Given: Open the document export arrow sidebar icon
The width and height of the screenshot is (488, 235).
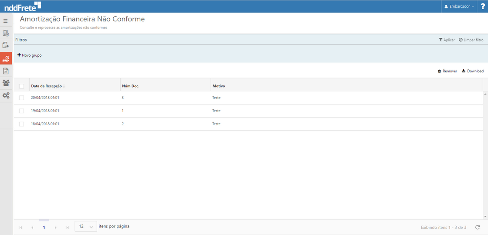Looking at the screenshot, I should (6, 45).
